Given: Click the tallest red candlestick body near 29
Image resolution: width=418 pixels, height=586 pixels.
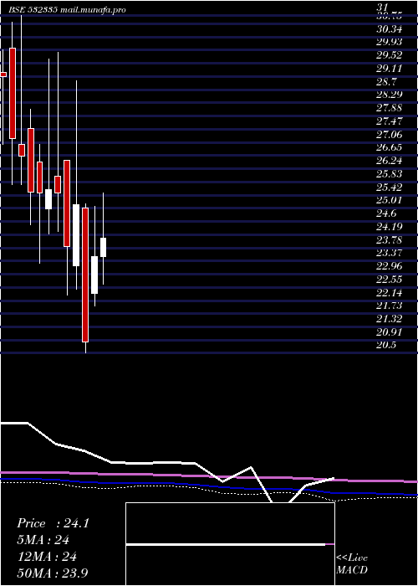Looking at the screenshot, I should pos(13,93).
